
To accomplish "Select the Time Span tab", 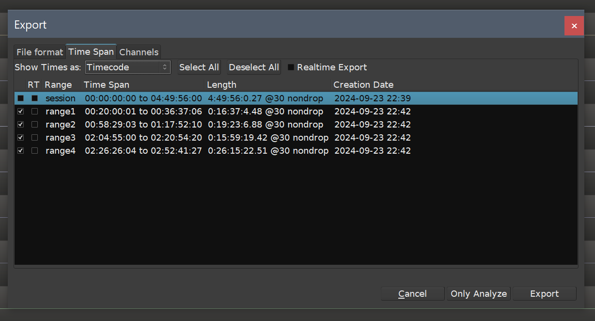I will (x=91, y=51).
